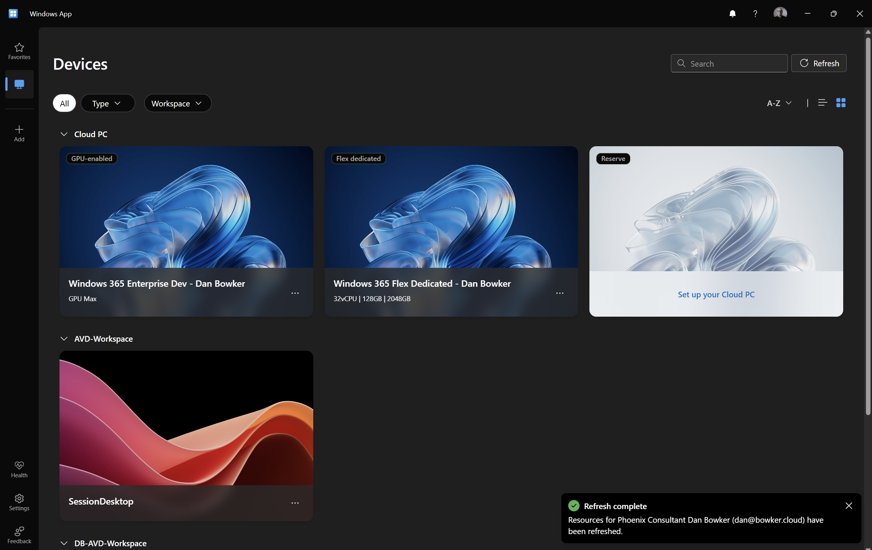Open the Feedback page
Image resolution: width=872 pixels, height=550 pixels.
point(19,535)
